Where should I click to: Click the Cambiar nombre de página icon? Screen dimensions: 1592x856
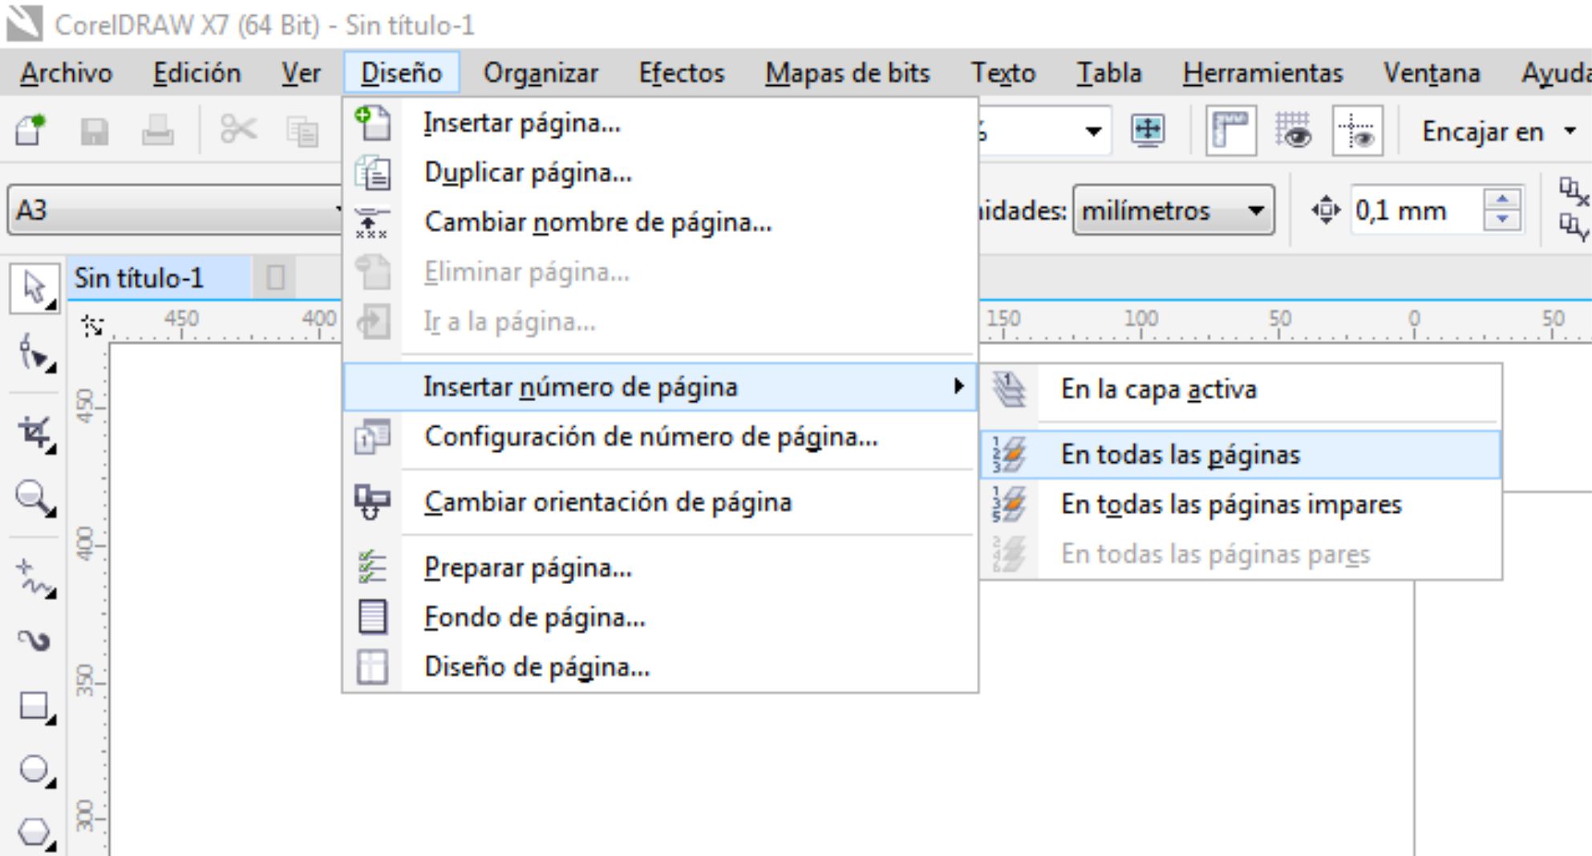pyautogui.click(x=371, y=222)
